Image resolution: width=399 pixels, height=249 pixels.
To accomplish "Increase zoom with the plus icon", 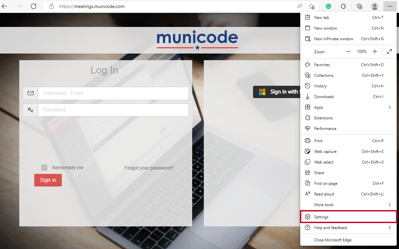I will click(375, 52).
